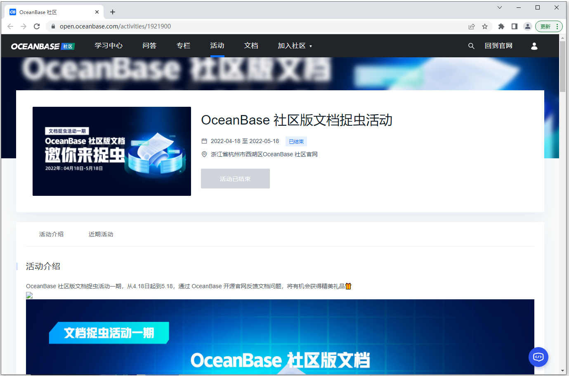The image size is (569, 376).
Task: Click the broken image icon below the intro text
Action: click(x=29, y=295)
